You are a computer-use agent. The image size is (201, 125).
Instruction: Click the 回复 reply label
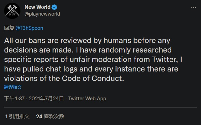(9, 28)
